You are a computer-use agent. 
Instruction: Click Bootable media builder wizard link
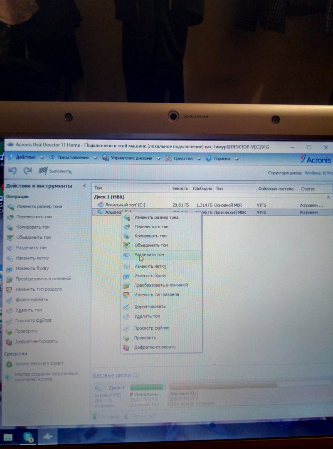46,377
